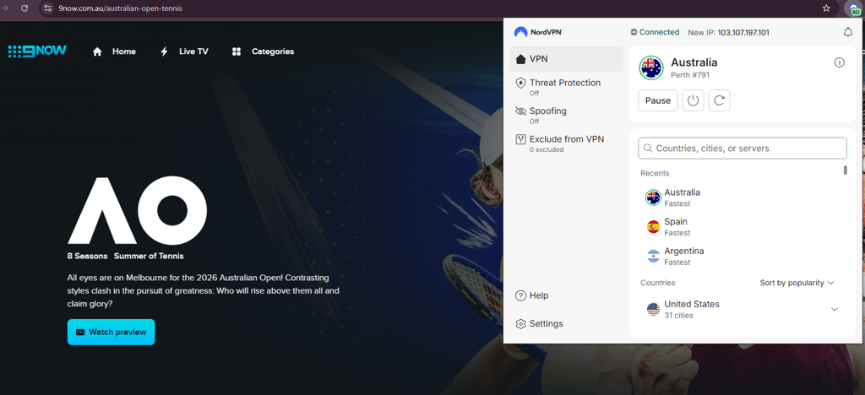Click the 9Now logo
The width and height of the screenshot is (865, 395).
(x=37, y=51)
